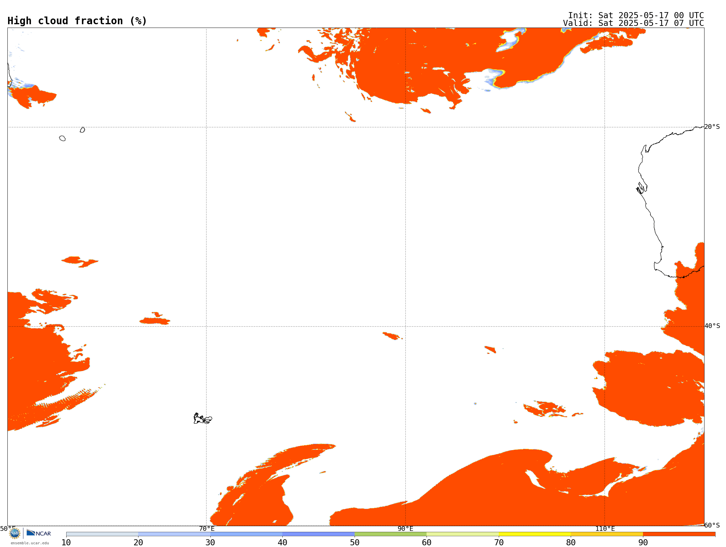The height and width of the screenshot is (547, 726).
Task: Click the NCAR logo
Action: click(39, 533)
